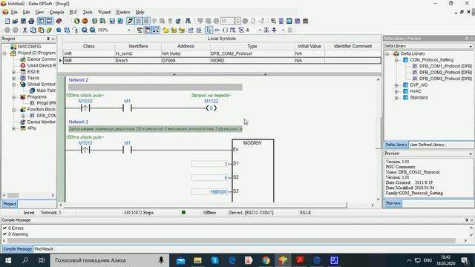Open the Compile menu

[56, 12]
